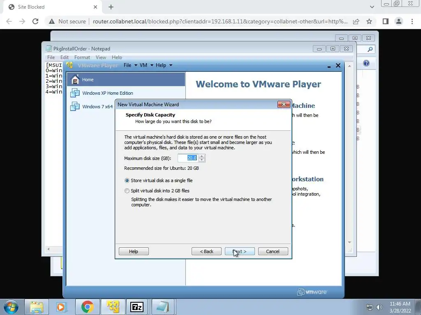Open the Chrome profile avatar

pyautogui.click(x=399, y=21)
